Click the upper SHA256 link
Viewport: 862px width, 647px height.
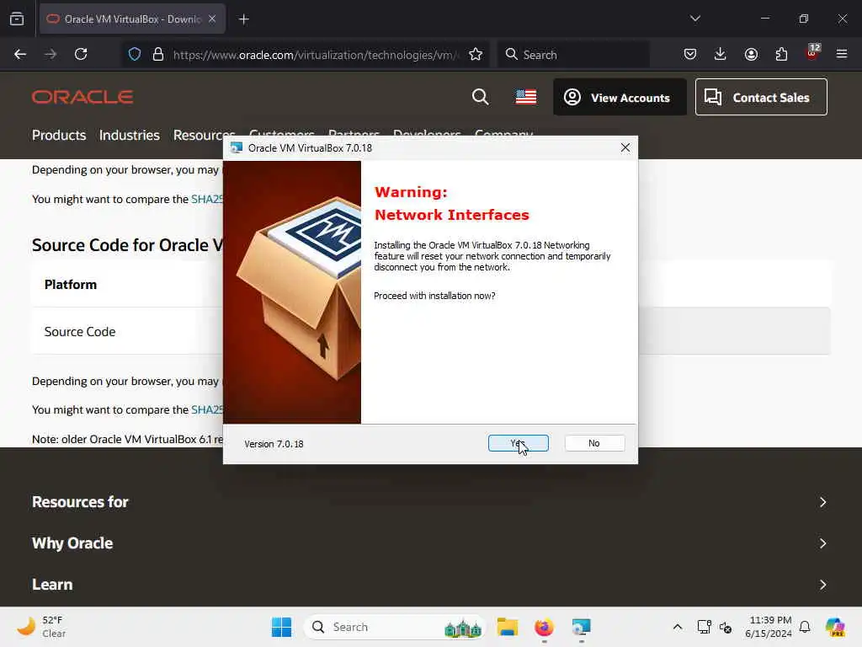tap(207, 199)
